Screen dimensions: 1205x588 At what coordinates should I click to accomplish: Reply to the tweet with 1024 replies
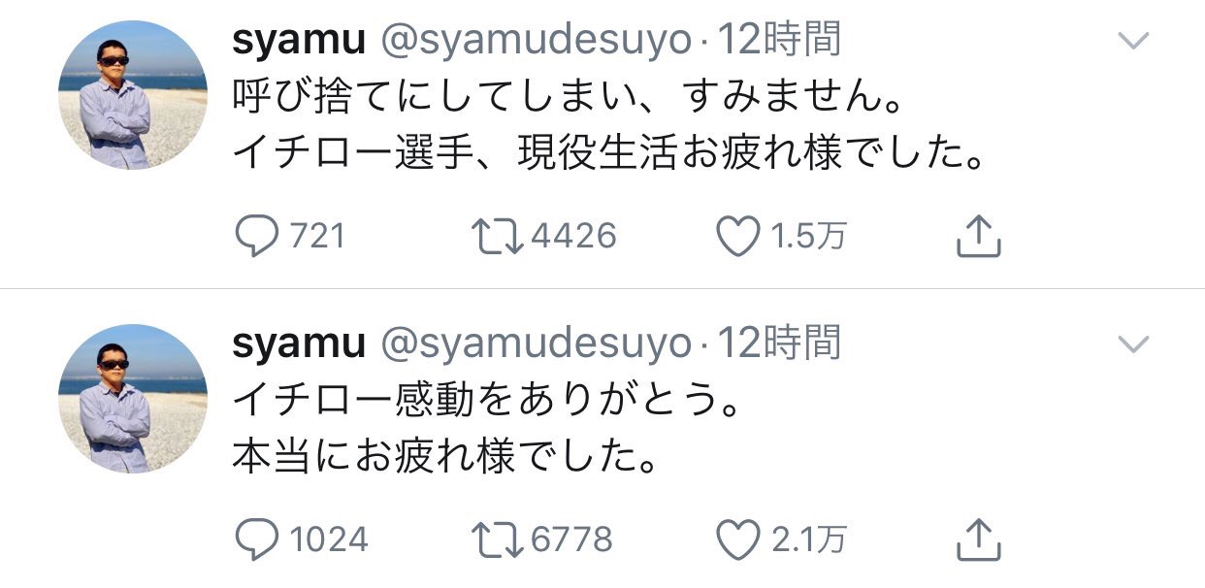257,539
